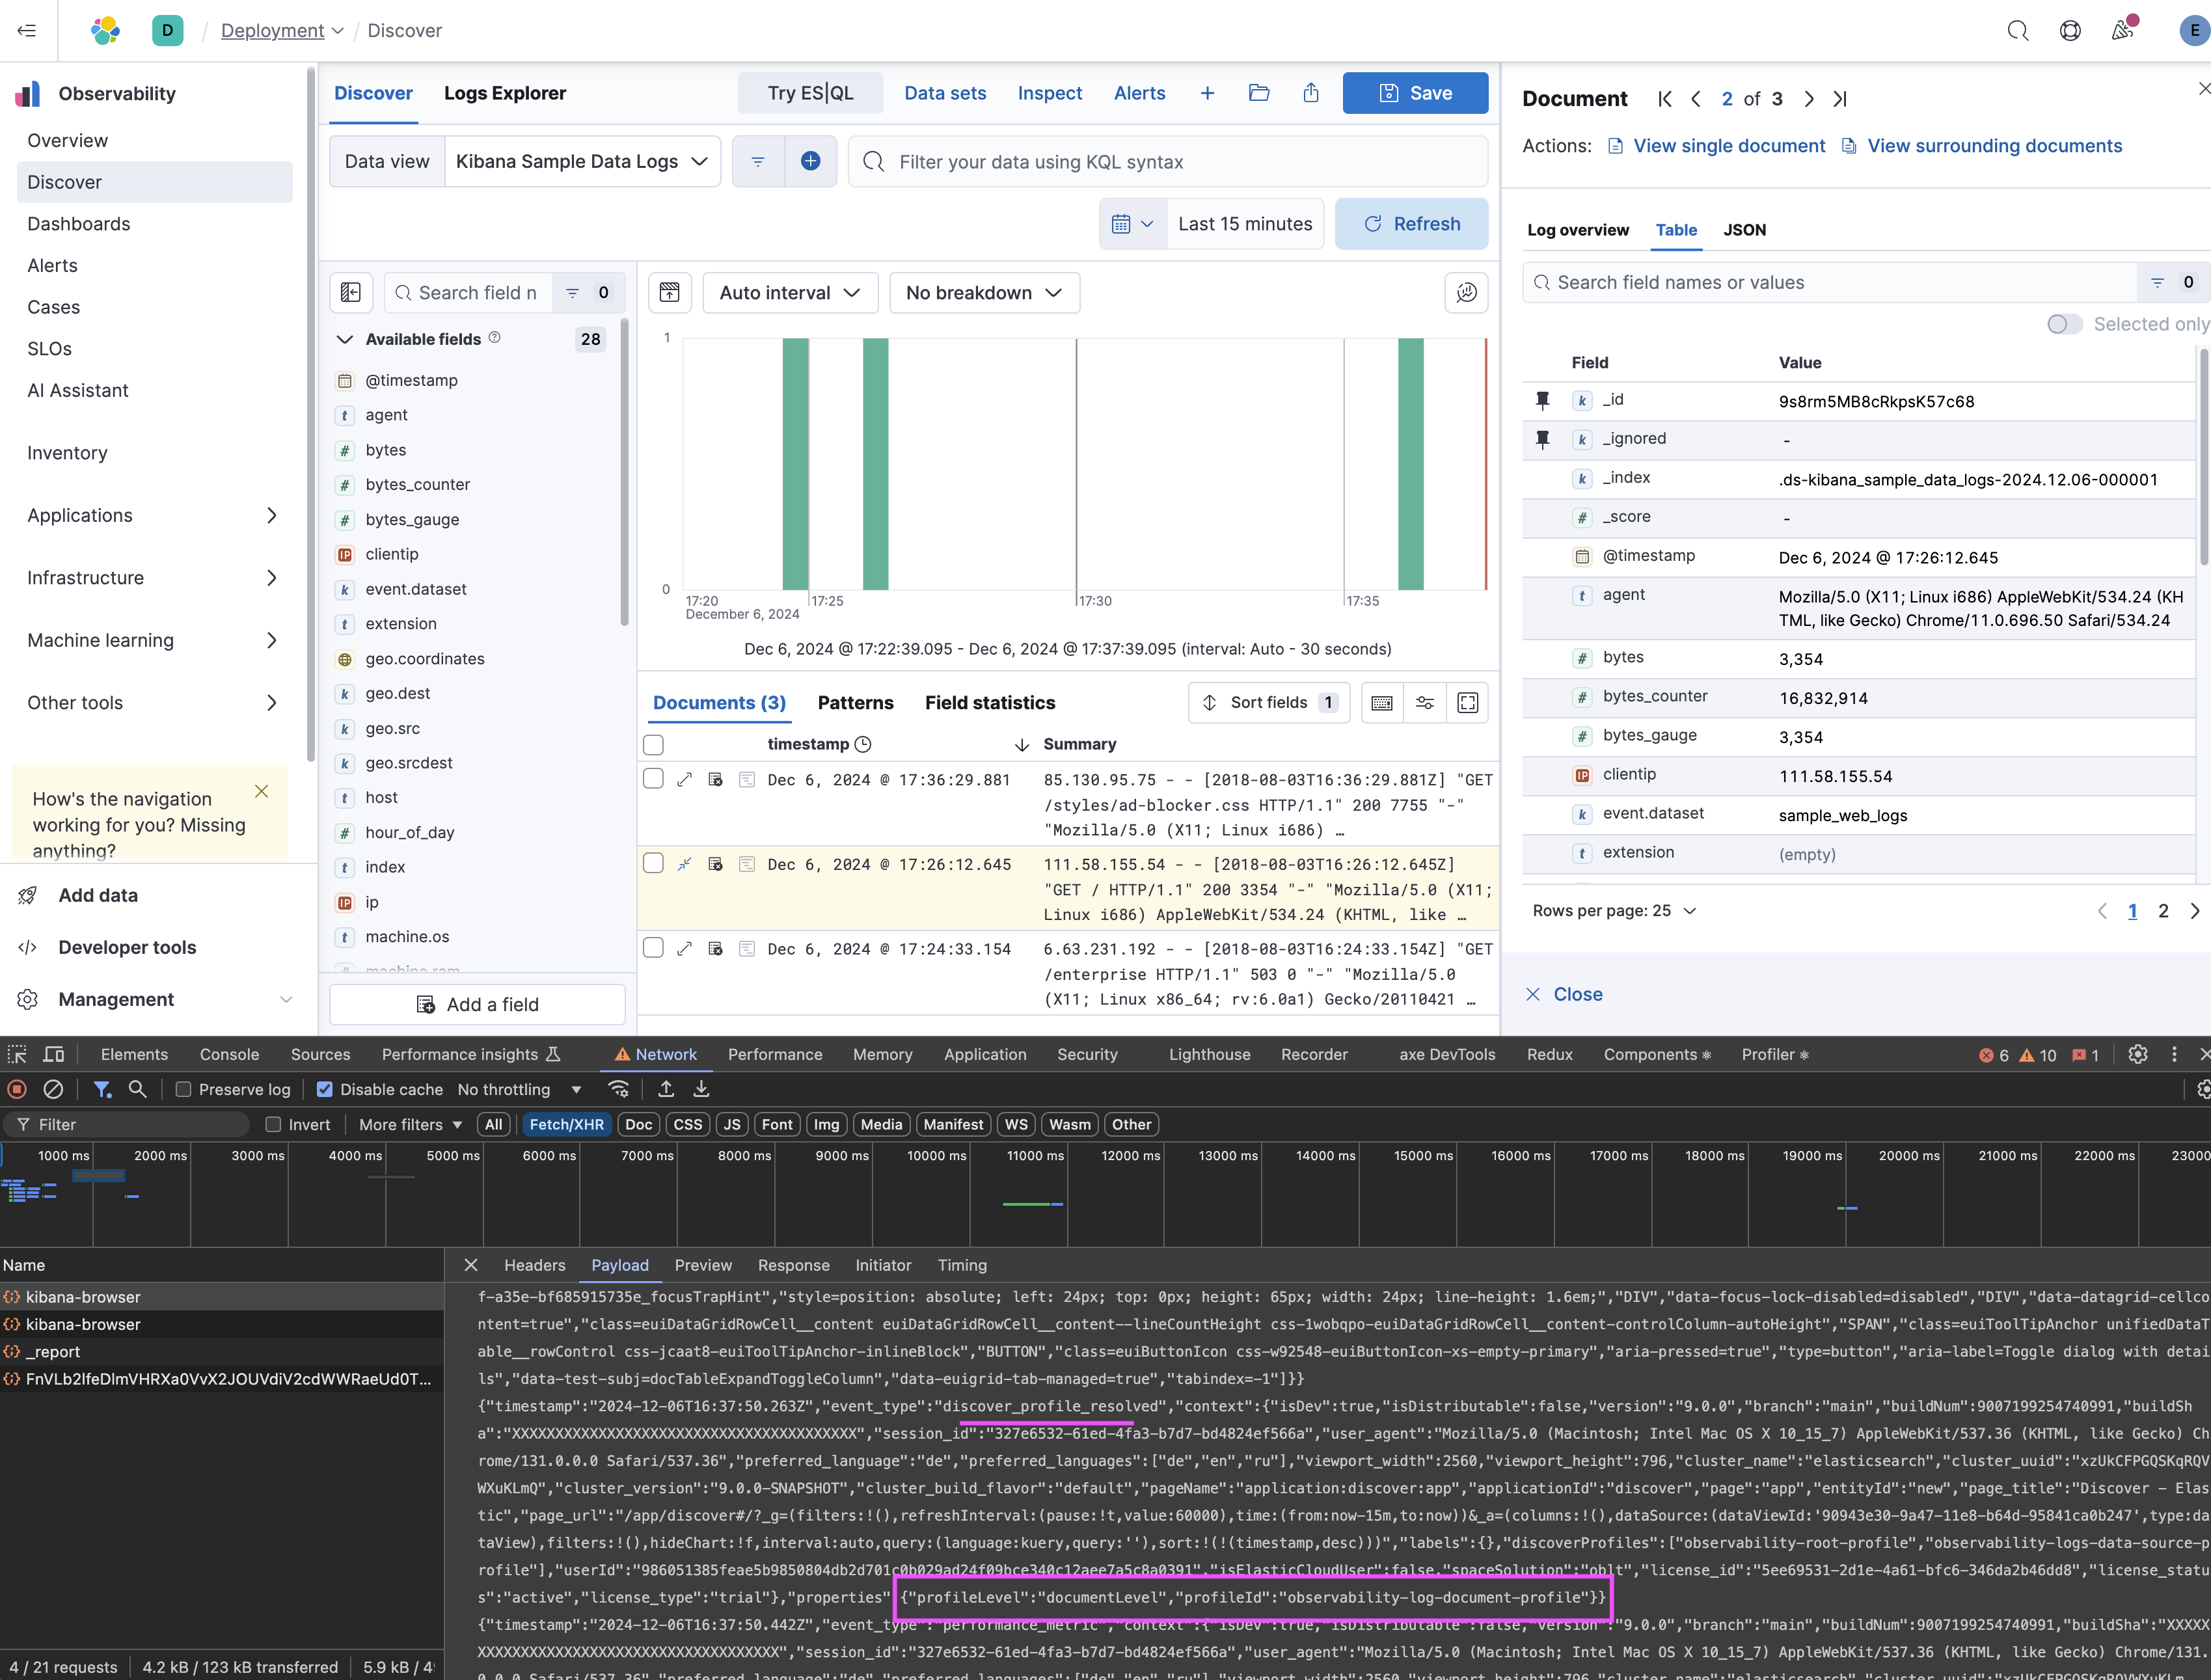Screen dimensions: 2211x1680
Task: Open the help menu lifebuoy icon
Action: click(2070, 30)
